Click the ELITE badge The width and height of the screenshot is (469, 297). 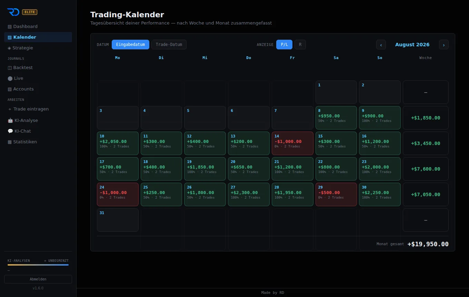pyautogui.click(x=30, y=12)
